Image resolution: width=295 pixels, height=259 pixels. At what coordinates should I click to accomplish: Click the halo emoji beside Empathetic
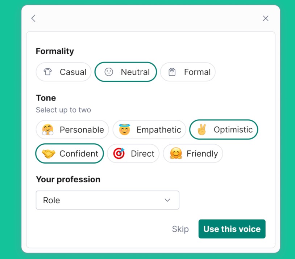click(124, 129)
